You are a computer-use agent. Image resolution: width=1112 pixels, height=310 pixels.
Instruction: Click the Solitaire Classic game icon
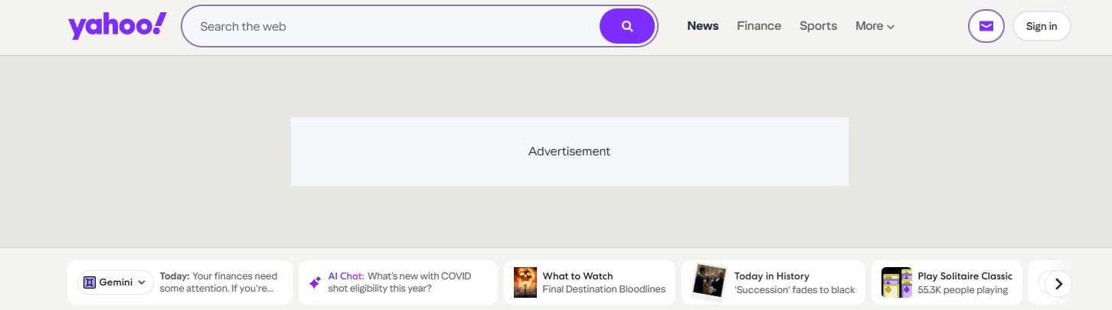tap(896, 282)
